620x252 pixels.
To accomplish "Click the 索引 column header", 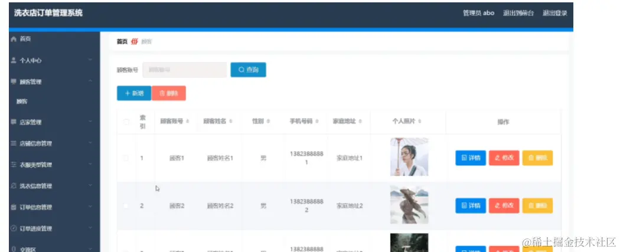I will [x=143, y=122].
